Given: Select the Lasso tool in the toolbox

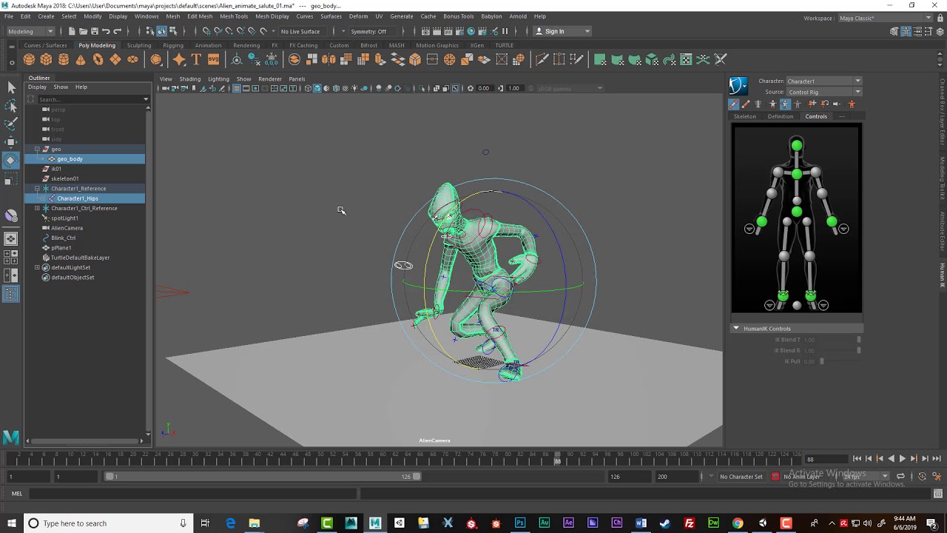Looking at the screenshot, I should (x=11, y=106).
